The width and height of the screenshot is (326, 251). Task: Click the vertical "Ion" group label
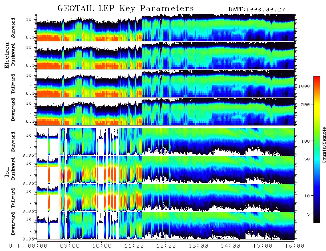pyautogui.click(x=7, y=172)
